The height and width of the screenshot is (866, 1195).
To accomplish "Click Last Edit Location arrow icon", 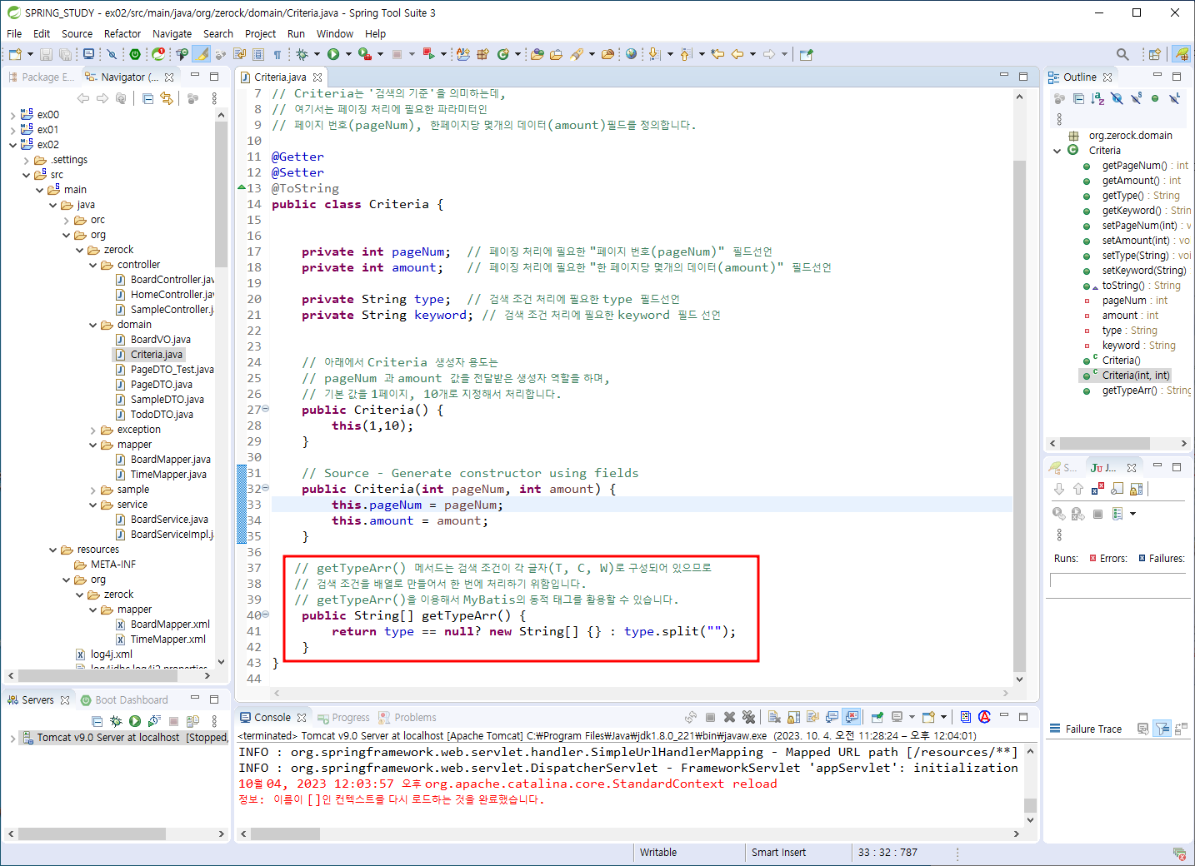I will pyautogui.click(x=717, y=54).
